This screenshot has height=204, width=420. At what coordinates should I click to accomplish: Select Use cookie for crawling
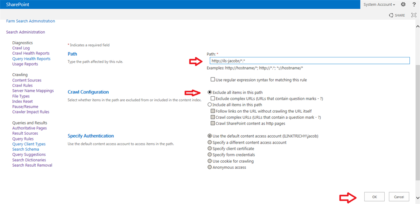[210, 161]
